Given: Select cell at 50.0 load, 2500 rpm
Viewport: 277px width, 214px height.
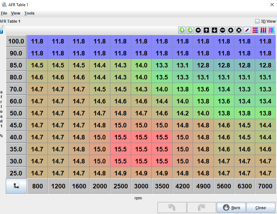Looking at the screenshot, I should click(120, 113).
